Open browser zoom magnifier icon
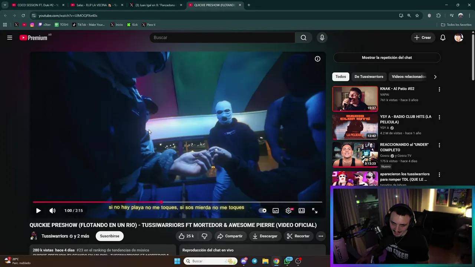 (x=409, y=16)
